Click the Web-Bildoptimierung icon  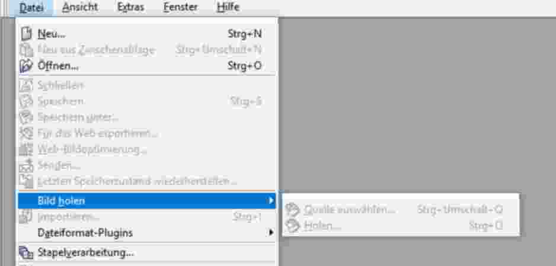[x=26, y=149]
